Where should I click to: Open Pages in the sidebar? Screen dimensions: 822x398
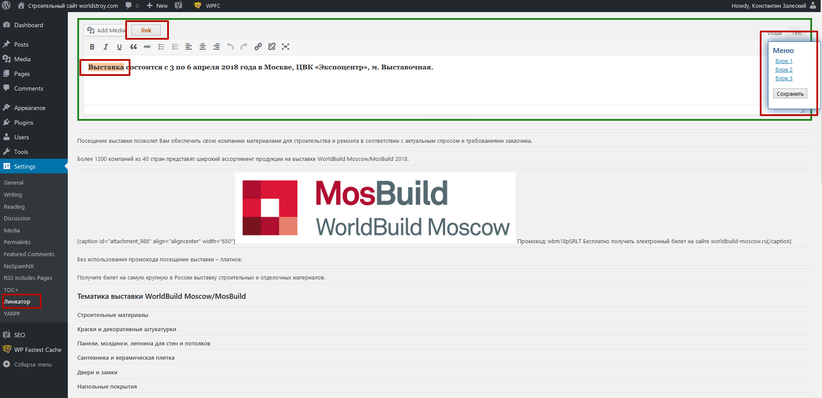pyautogui.click(x=34, y=74)
